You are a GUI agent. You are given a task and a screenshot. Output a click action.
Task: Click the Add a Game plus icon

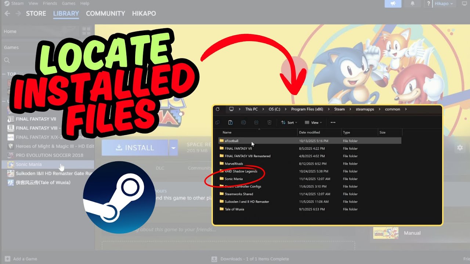click(7, 259)
